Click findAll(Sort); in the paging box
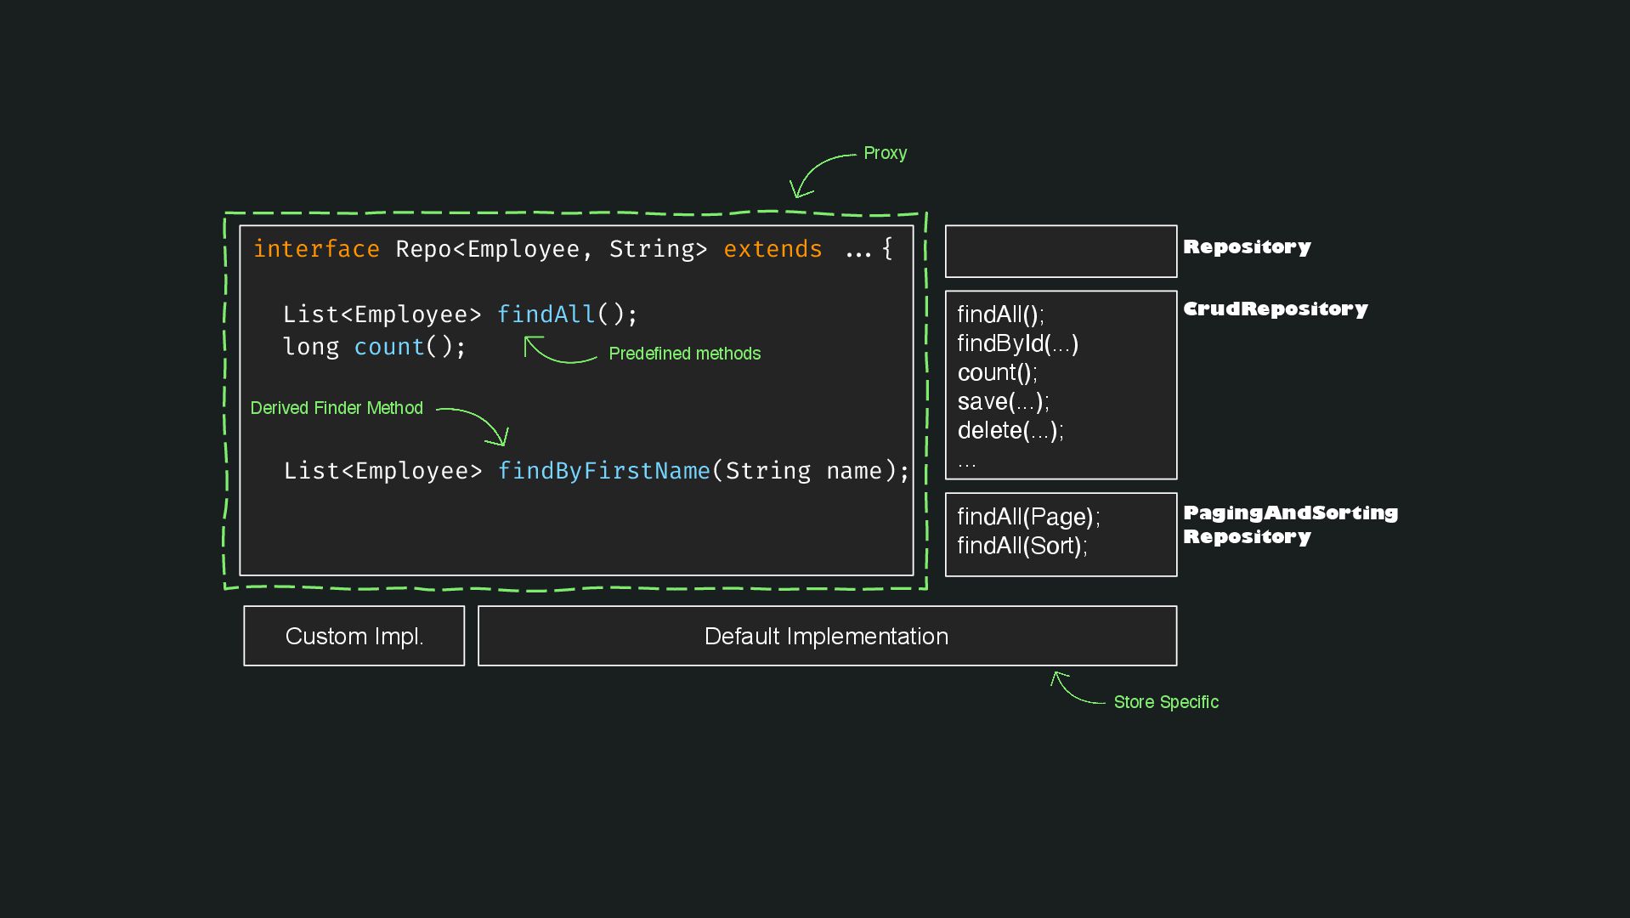 pyautogui.click(x=1022, y=546)
